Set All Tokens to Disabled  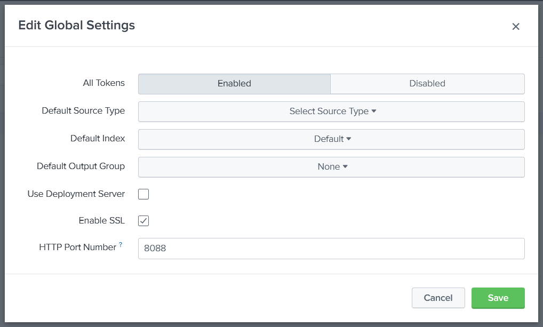coord(427,84)
